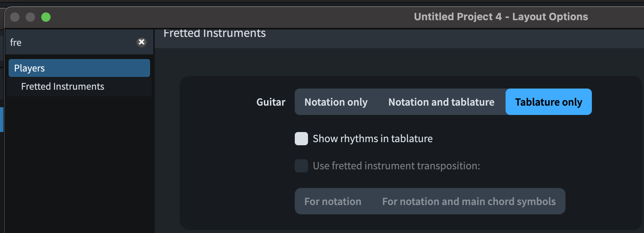Click the gray close window button
Image resolution: width=644 pixels, height=233 pixels.
tap(15, 17)
